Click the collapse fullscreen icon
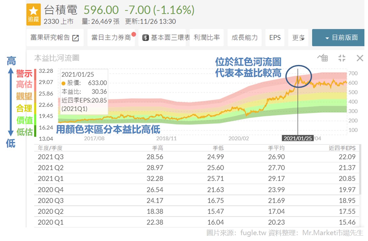The height and width of the screenshot is (241, 368). (x=342, y=58)
